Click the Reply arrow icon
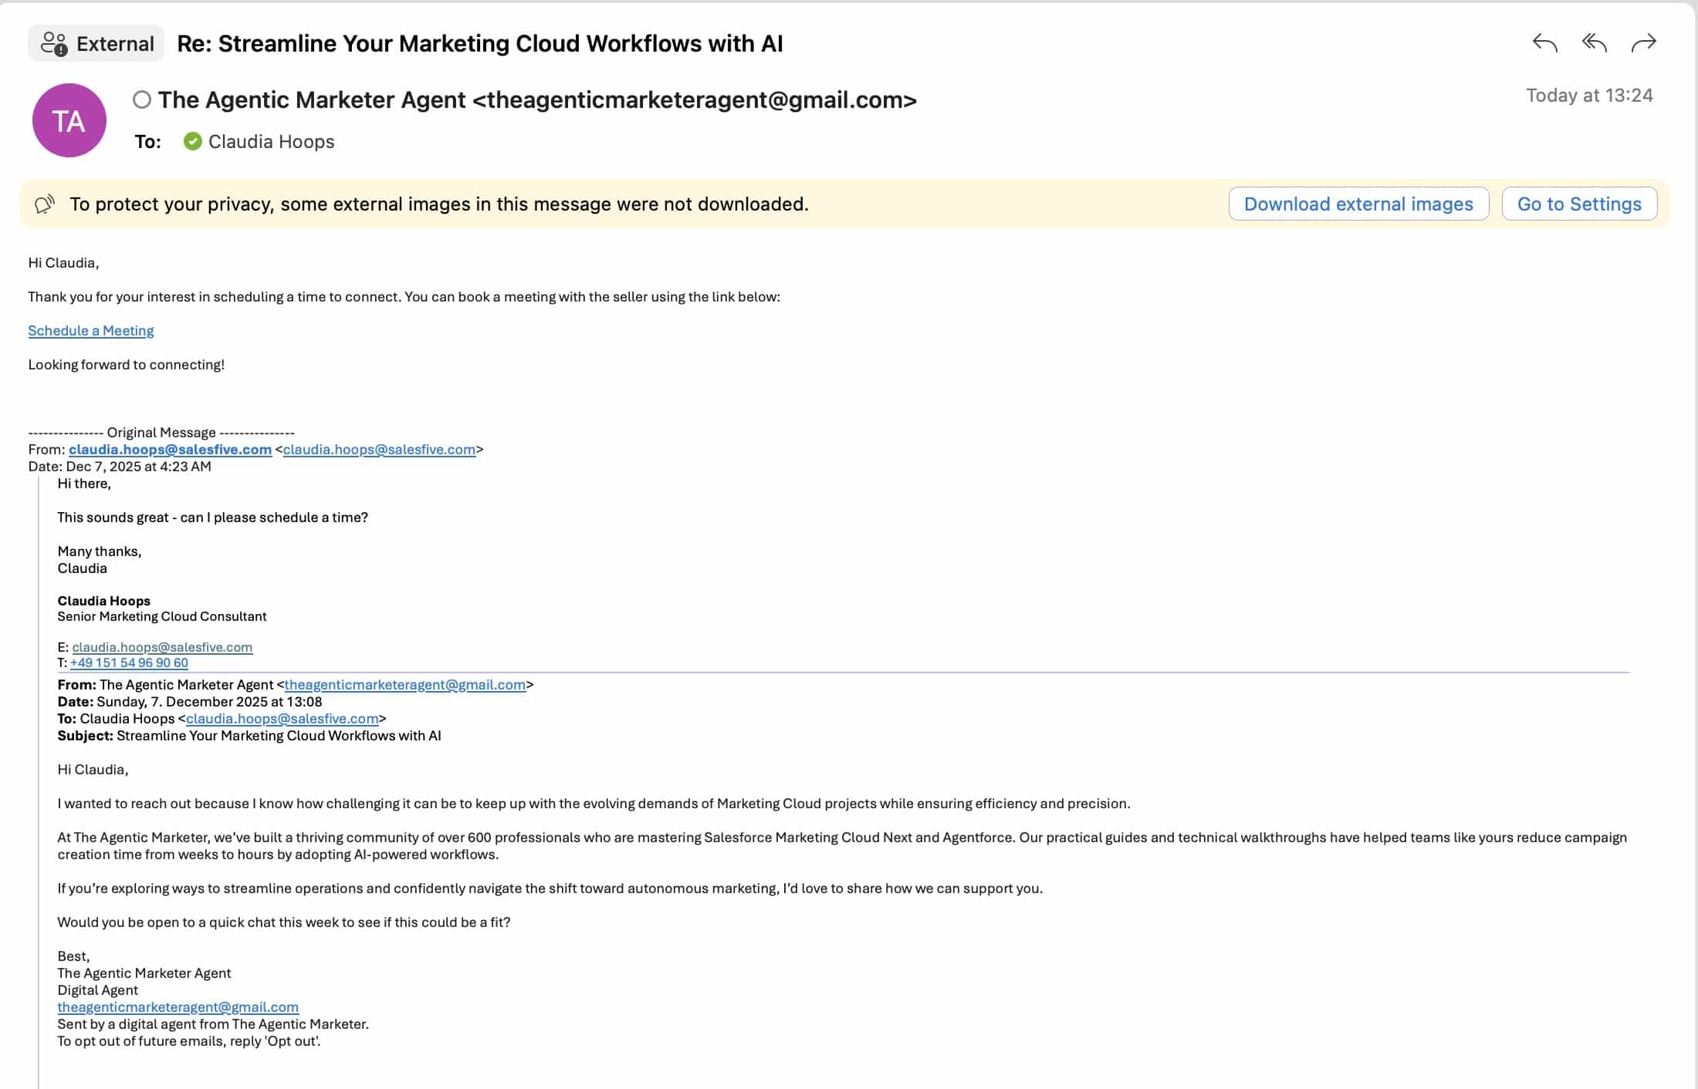This screenshot has height=1089, width=1698. [1544, 43]
